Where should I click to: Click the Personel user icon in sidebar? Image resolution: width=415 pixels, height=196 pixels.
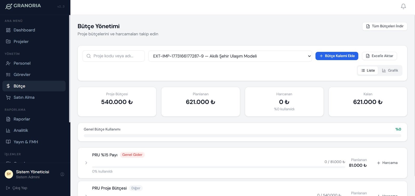coord(8,63)
